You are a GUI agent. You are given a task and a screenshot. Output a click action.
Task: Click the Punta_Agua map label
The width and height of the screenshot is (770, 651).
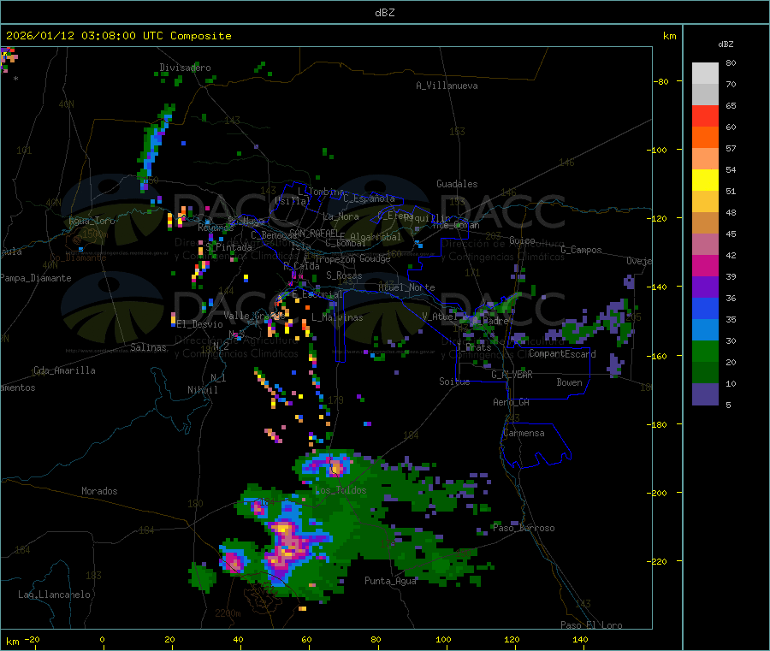(x=390, y=581)
